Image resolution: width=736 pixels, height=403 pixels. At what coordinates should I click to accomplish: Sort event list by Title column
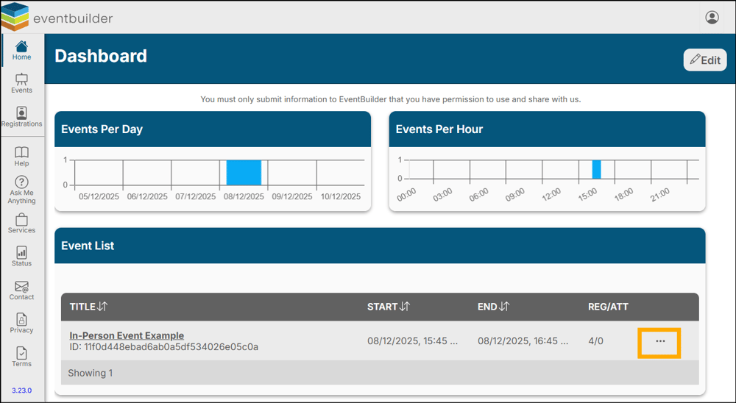tap(102, 307)
